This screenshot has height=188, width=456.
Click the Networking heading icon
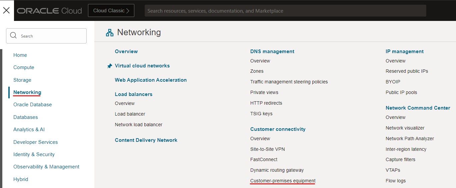coord(110,33)
